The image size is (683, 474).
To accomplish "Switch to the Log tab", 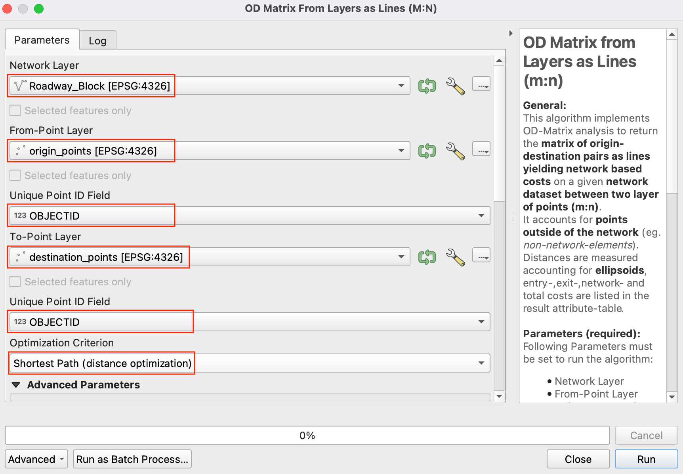I will click(97, 40).
